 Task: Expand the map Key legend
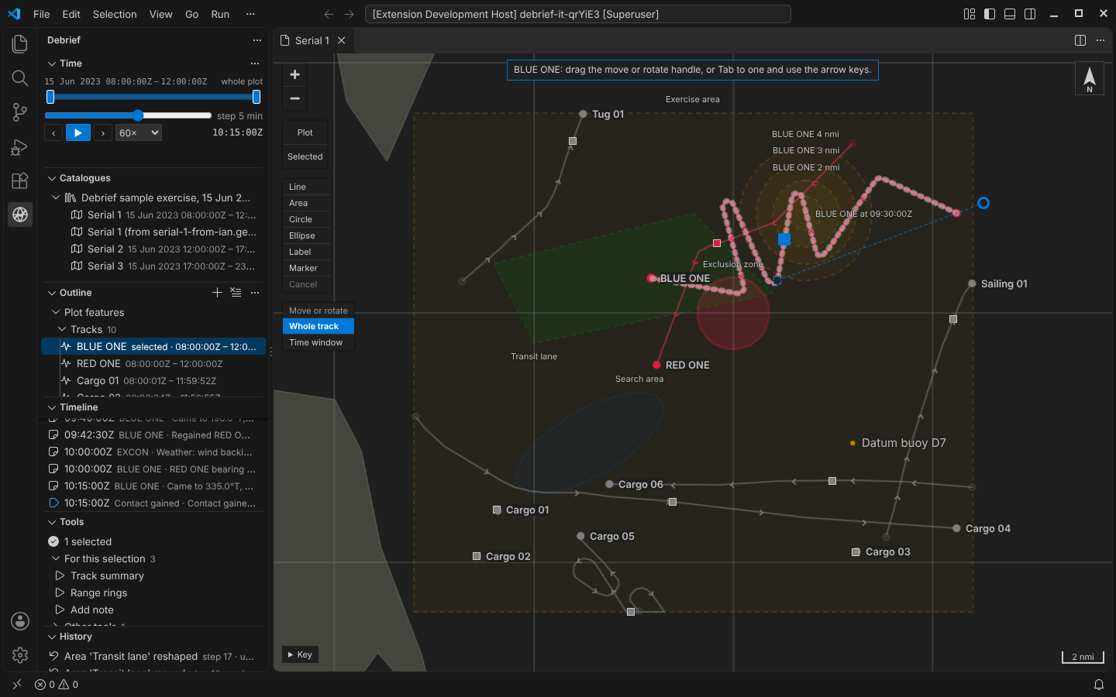click(300, 655)
